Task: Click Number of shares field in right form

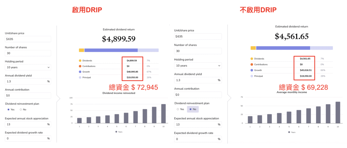Action: [198, 51]
